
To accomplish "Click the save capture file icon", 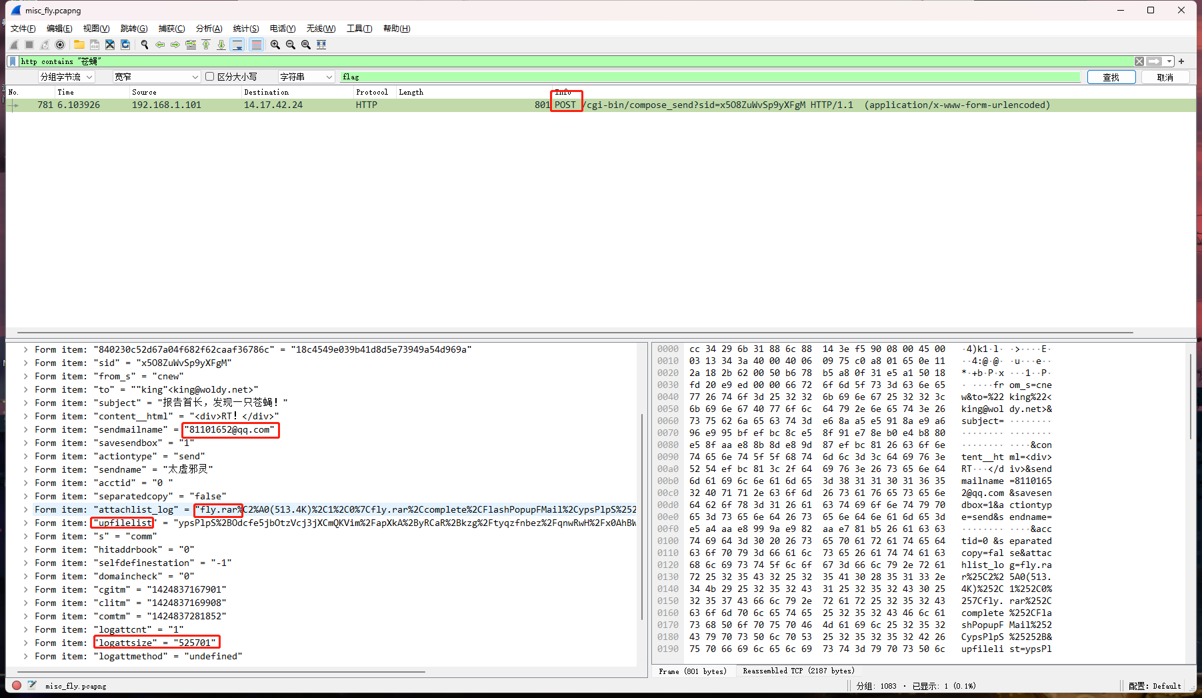I will coord(95,45).
